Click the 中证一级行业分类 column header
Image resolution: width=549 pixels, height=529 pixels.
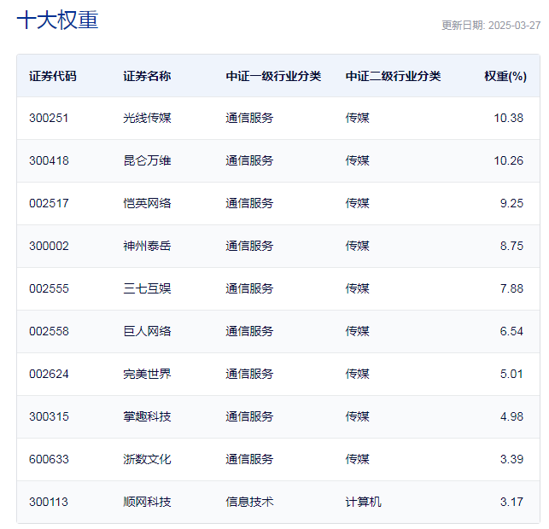click(x=273, y=76)
